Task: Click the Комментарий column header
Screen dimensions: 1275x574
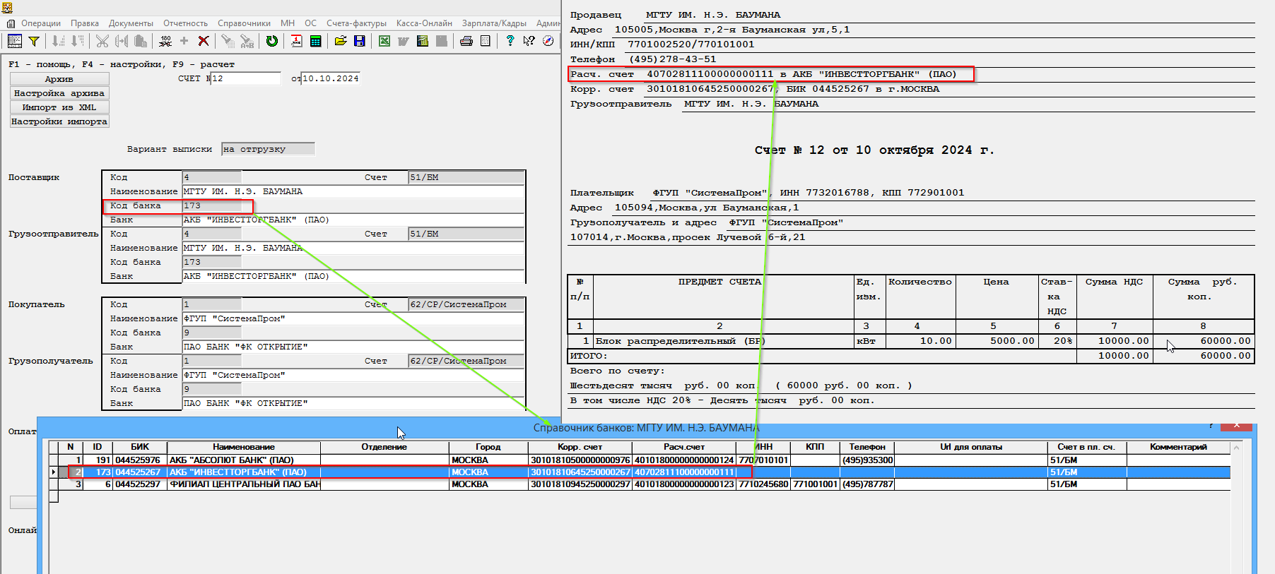Action: [x=1178, y=447]
